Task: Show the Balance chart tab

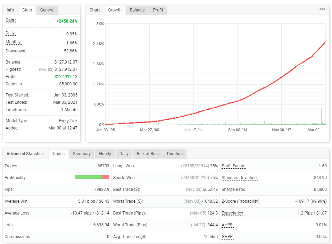Action: [x=137, y=10]
